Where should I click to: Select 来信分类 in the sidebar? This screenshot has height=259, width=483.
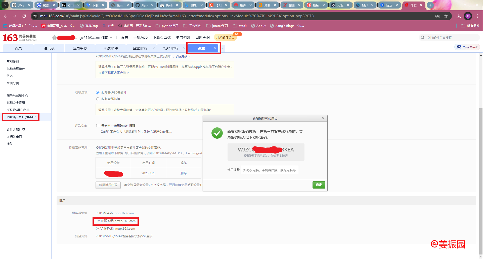tap(13, 83)
